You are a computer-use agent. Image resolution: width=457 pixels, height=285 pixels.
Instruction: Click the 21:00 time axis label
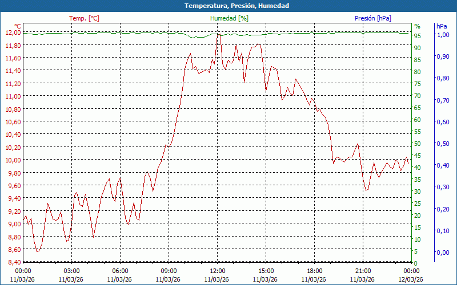coord(363,271)
